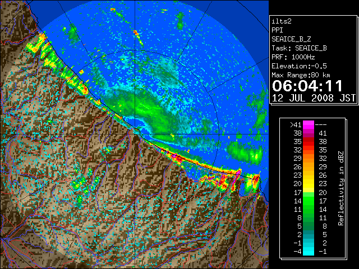
Task: Pick the bright green band of the scale
Action: pos(309,201)
